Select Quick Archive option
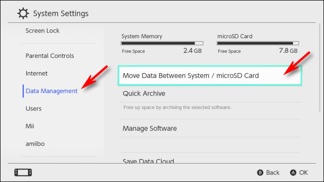 [x=210, y=93]
